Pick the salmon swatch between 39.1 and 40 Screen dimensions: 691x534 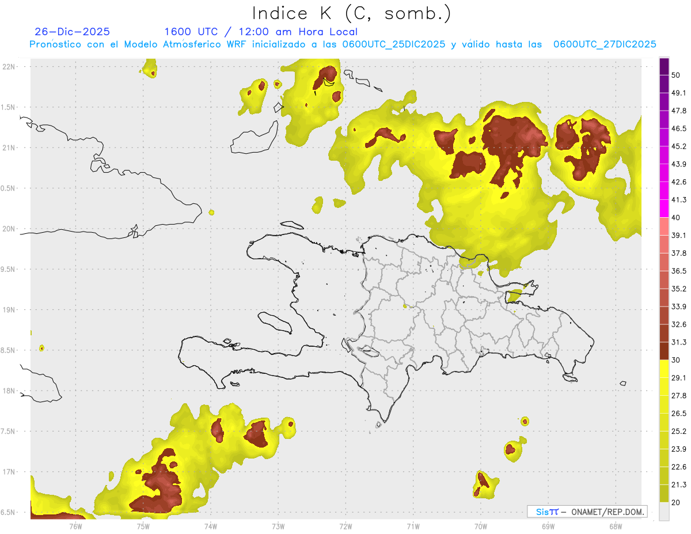[664, 226]
